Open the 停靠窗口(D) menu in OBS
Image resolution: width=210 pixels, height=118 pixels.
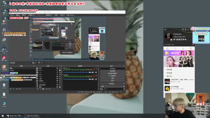tap(31, 15)
